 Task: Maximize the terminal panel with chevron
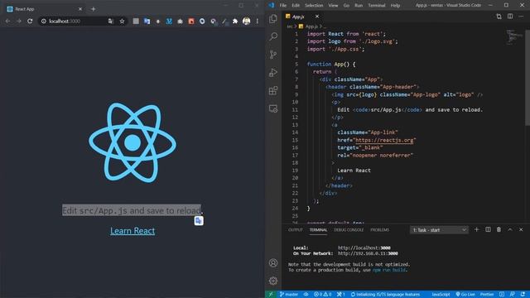(x=510, y=230)
